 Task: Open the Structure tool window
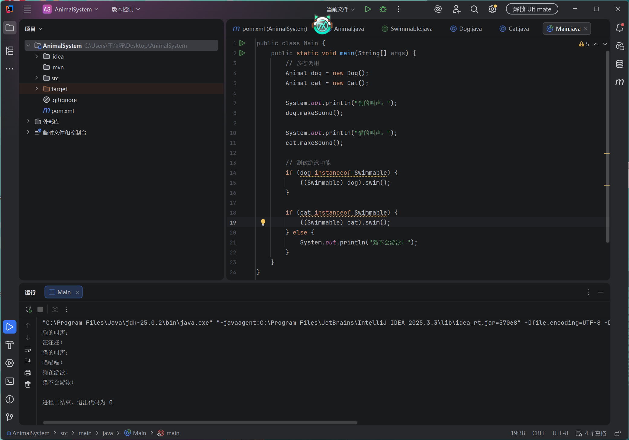[10, 51]
